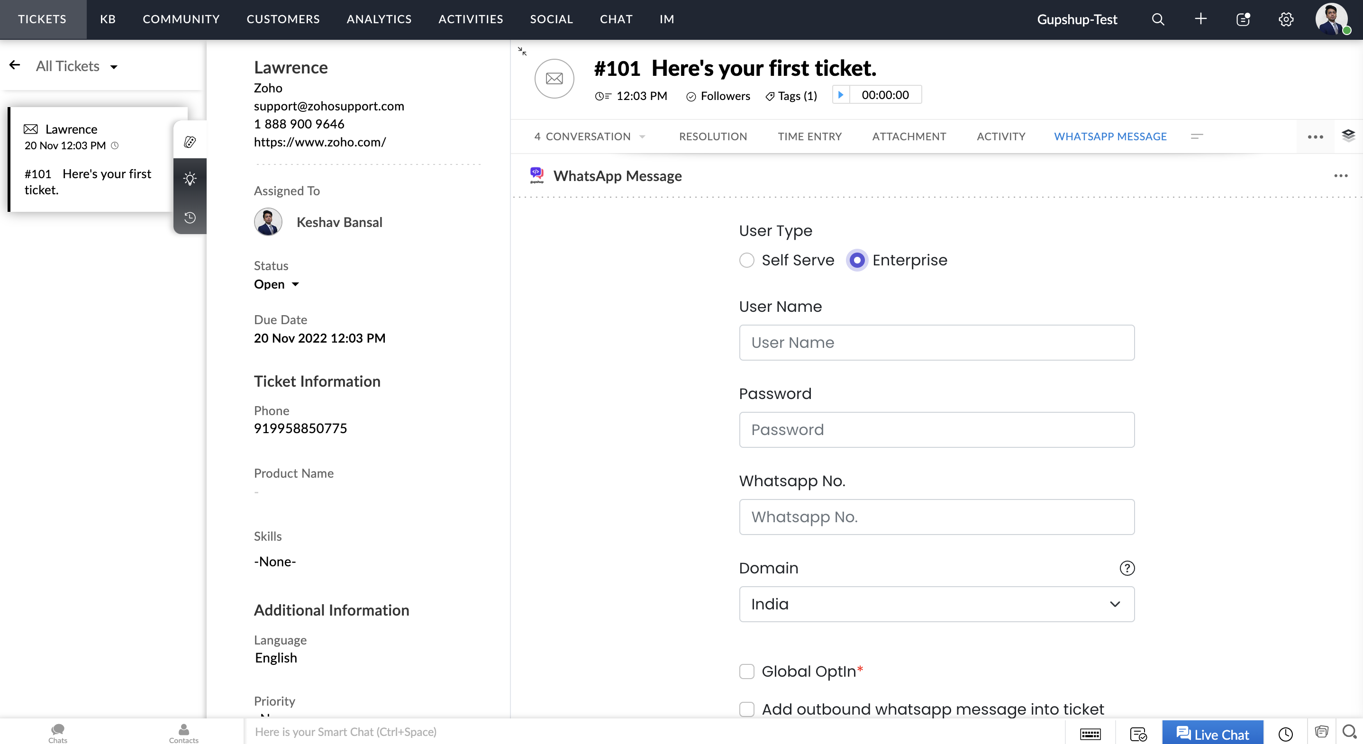Click the lightbulb icon in side strip
The height and width of the screenshot is (744, 1363).
click(x=190, y=178)
